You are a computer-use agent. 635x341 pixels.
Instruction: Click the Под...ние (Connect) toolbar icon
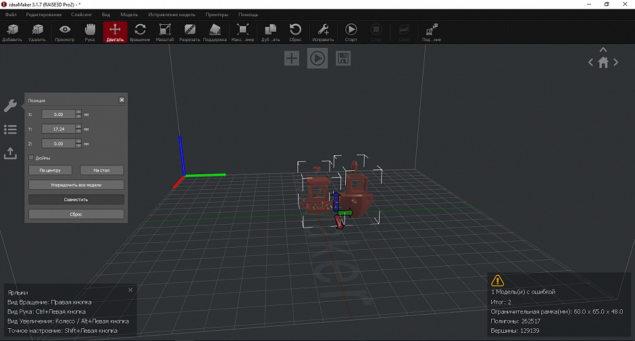point(431,32)
